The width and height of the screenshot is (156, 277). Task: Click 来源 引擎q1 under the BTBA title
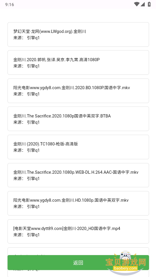click(x=26, y=122)
